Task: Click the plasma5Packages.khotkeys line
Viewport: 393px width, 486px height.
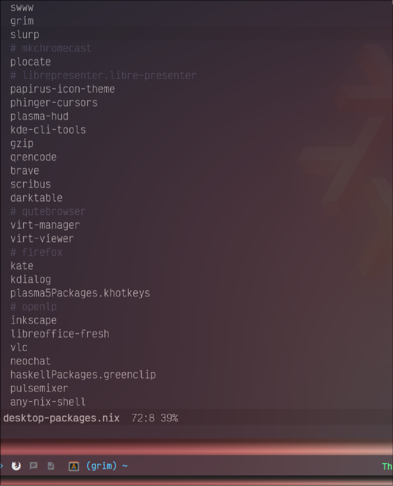Action: [x=80, y=293]
